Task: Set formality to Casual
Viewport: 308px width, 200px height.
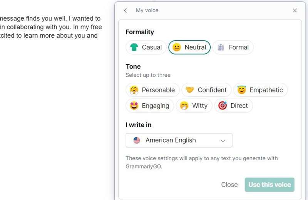Action: [146, 47]
